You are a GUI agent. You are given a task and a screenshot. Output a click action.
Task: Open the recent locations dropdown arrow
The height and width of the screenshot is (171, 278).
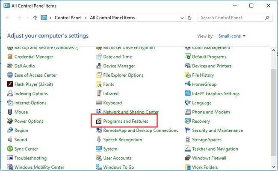pos(27,17)
